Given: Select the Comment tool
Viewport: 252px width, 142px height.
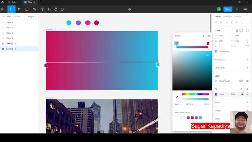Looking at the screenshot, I should pos(62,9).
